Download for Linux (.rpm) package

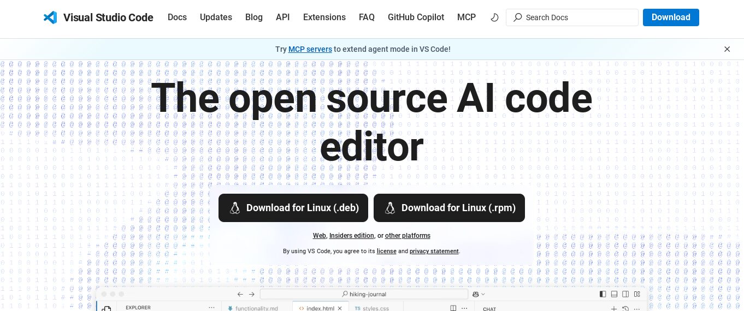[449, 208]
